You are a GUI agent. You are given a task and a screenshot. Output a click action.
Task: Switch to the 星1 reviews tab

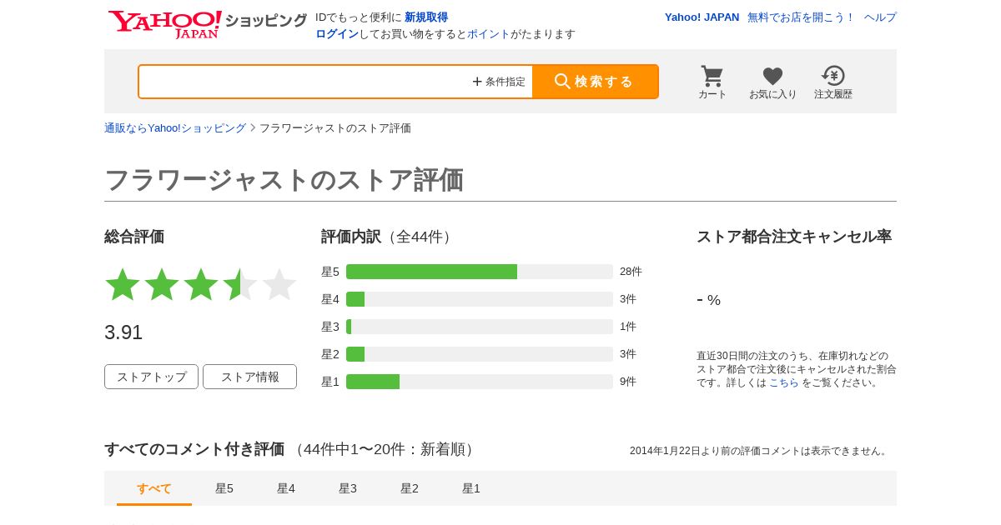pos(471,488)
